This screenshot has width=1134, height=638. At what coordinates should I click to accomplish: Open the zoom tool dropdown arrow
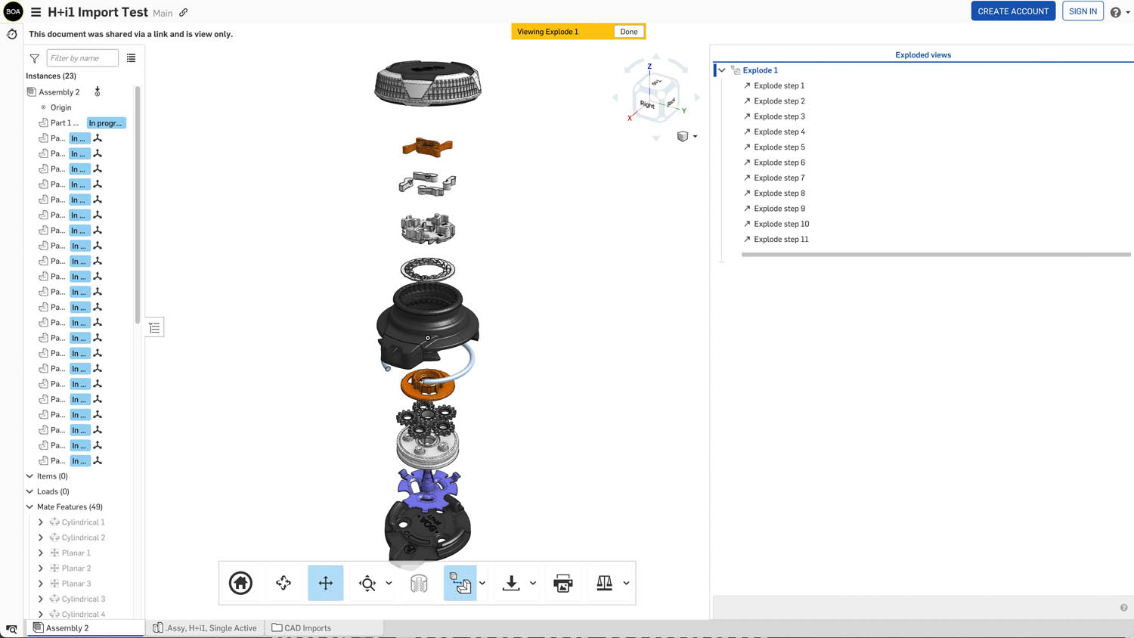[x=389, y=583]
